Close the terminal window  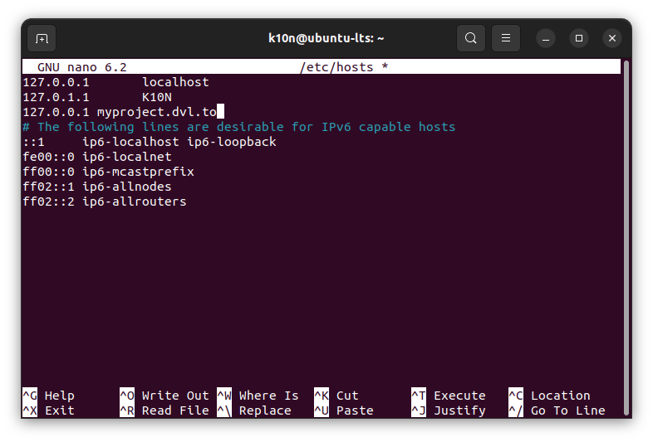pyautogui.click(x=612, y=38)
